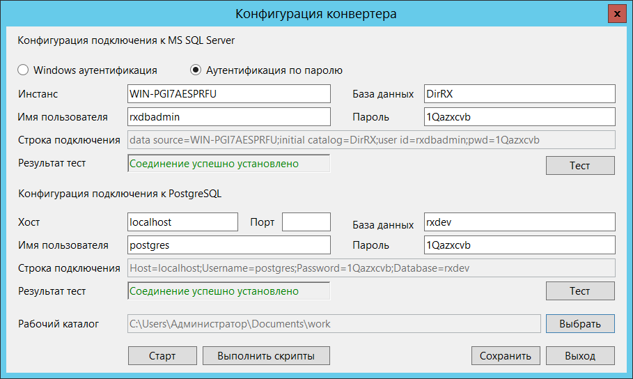Viewport: 633px width, 379px height.
Task: Click the PostgreSQL connection string field
Action: click(371, 268)
